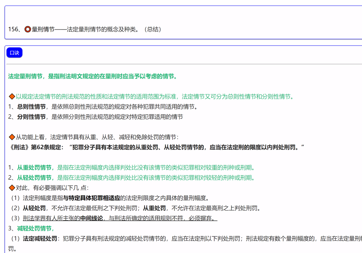This screenshot has width=362, height=253.
Task: Click orange diamond before 以规定法定情节的刑法规范
Action: click(x=12, y=97)
